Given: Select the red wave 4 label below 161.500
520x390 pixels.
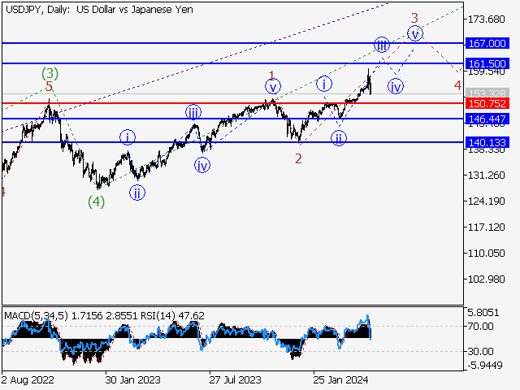Looking at the screenshot, I should point(457,85).
